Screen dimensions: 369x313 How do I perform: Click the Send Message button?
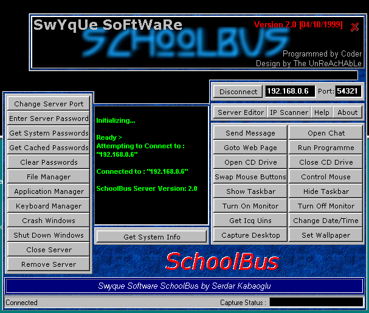coord(250,133)
